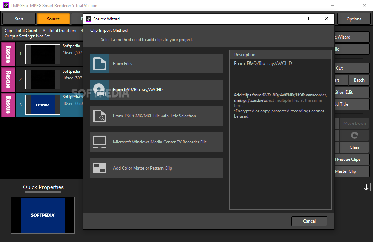Viewport: 373px width, 242px height.
Task: Choose From TS/PGMX/MXF File with Title Selection
Action: pos(156,116)
